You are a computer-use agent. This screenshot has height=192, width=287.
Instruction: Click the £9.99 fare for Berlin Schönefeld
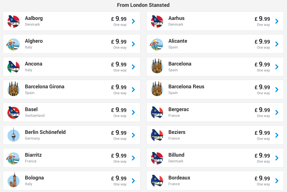(x=119, y=133)
